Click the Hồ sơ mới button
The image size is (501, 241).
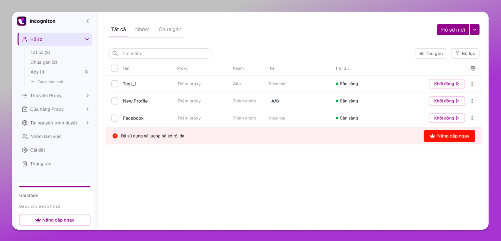453,30
